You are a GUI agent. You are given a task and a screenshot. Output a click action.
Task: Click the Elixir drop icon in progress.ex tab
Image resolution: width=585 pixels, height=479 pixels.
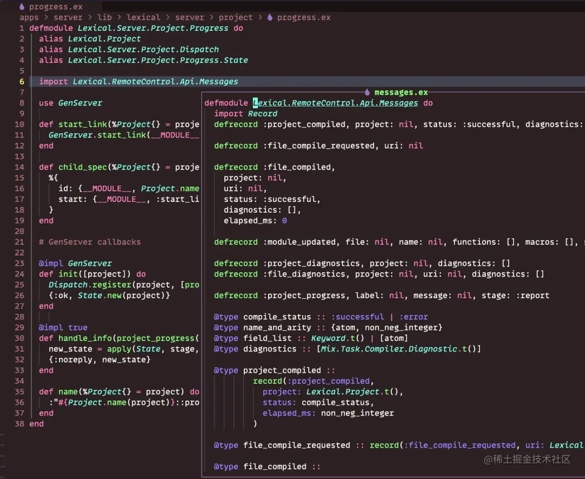click(x=22, y=6)
